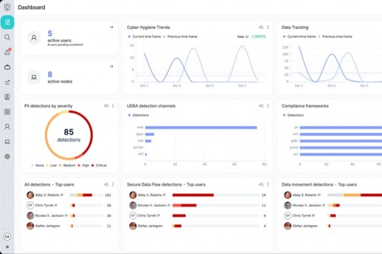Viewport: 382px width, 254px height.
Task: Expand the sidebar with the double chevron
Action: (7, 247)
